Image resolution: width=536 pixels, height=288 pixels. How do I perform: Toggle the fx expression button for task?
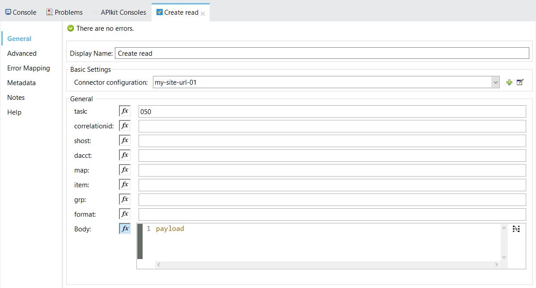click(x=125, y=111)
